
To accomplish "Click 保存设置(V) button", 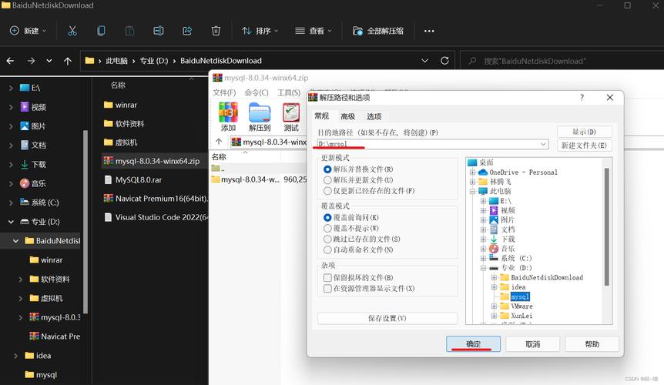I will [x=387, y=318].
